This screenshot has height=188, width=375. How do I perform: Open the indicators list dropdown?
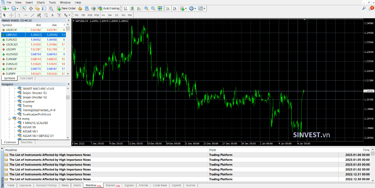186,9
